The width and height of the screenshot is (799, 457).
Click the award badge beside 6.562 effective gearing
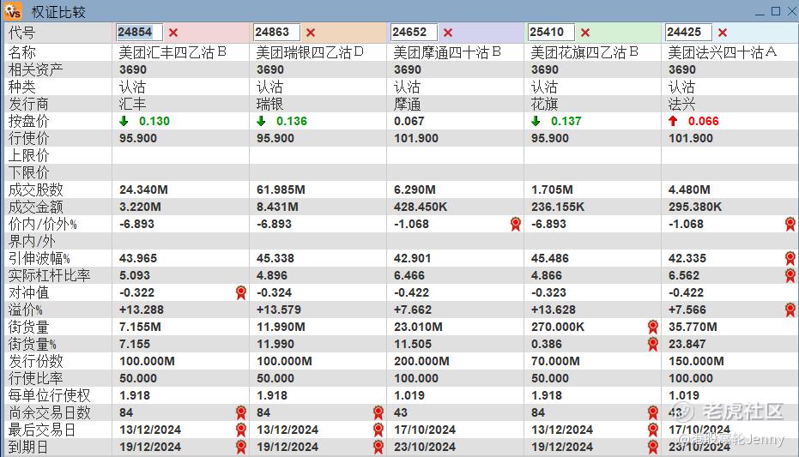790,275
